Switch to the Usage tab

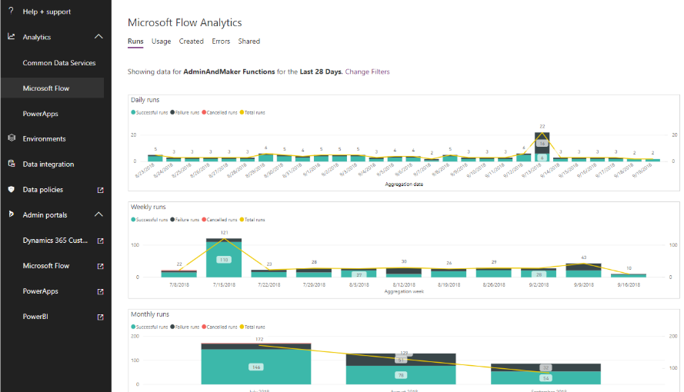pyautogui.click(x=161, y=42)
